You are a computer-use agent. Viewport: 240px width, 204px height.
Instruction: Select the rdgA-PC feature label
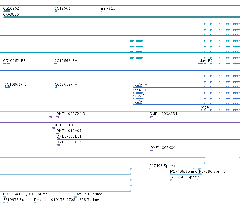[x=208, y=107]
